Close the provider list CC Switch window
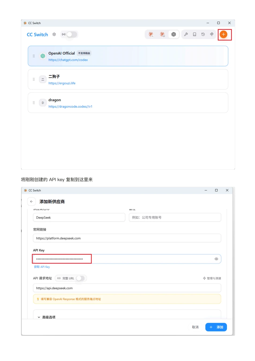The image size is (255, 361). [x=229, y=23]
